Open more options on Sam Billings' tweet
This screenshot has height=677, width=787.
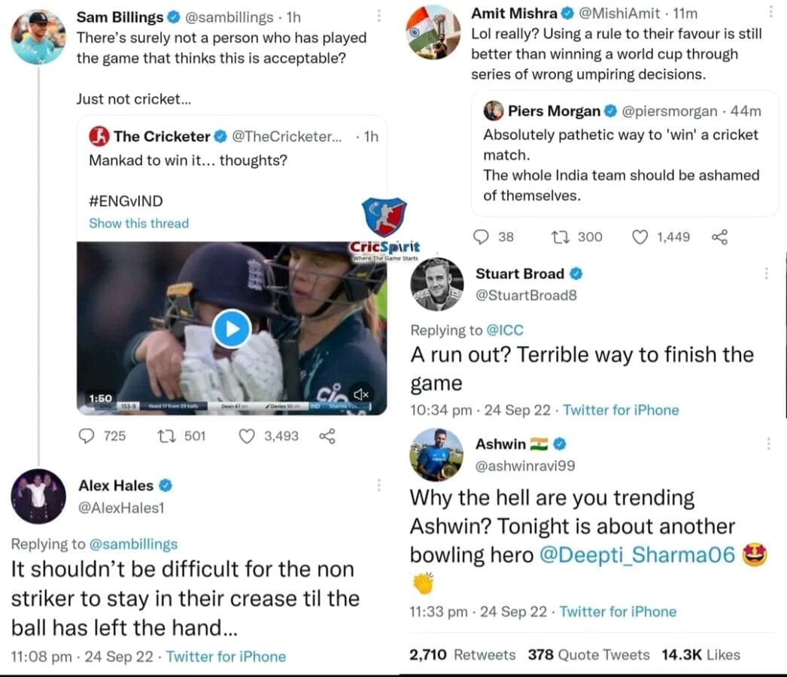pyautogui.click(x=379, y=16)
